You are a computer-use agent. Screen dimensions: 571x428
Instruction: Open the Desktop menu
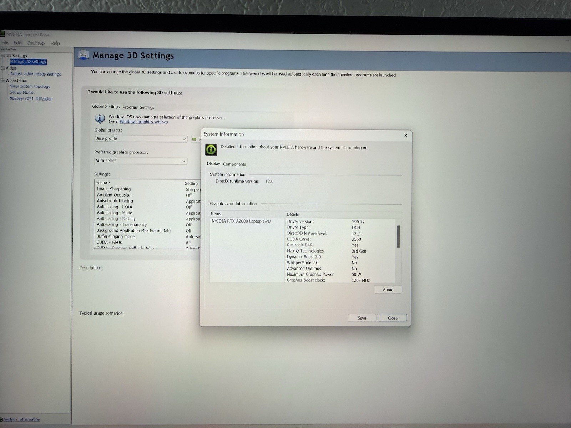coord(36,43)
